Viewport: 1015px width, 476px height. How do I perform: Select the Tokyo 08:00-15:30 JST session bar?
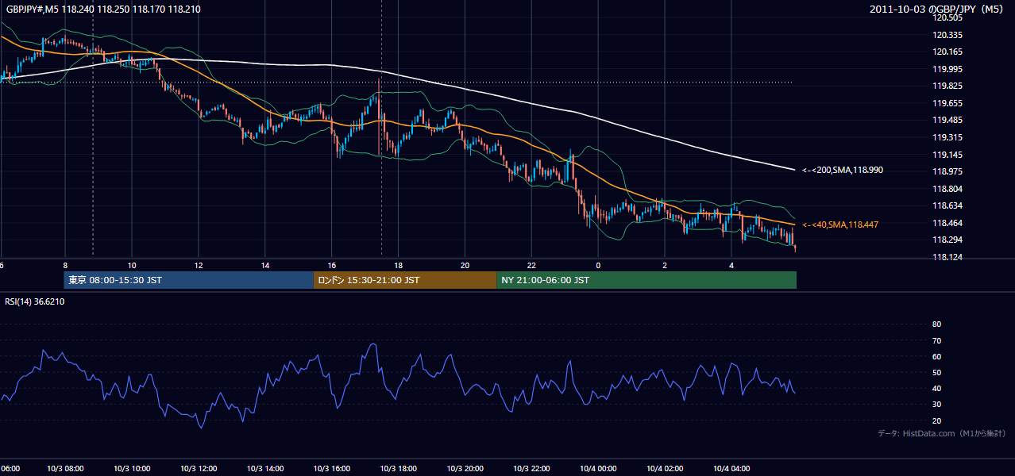point(189,280)
